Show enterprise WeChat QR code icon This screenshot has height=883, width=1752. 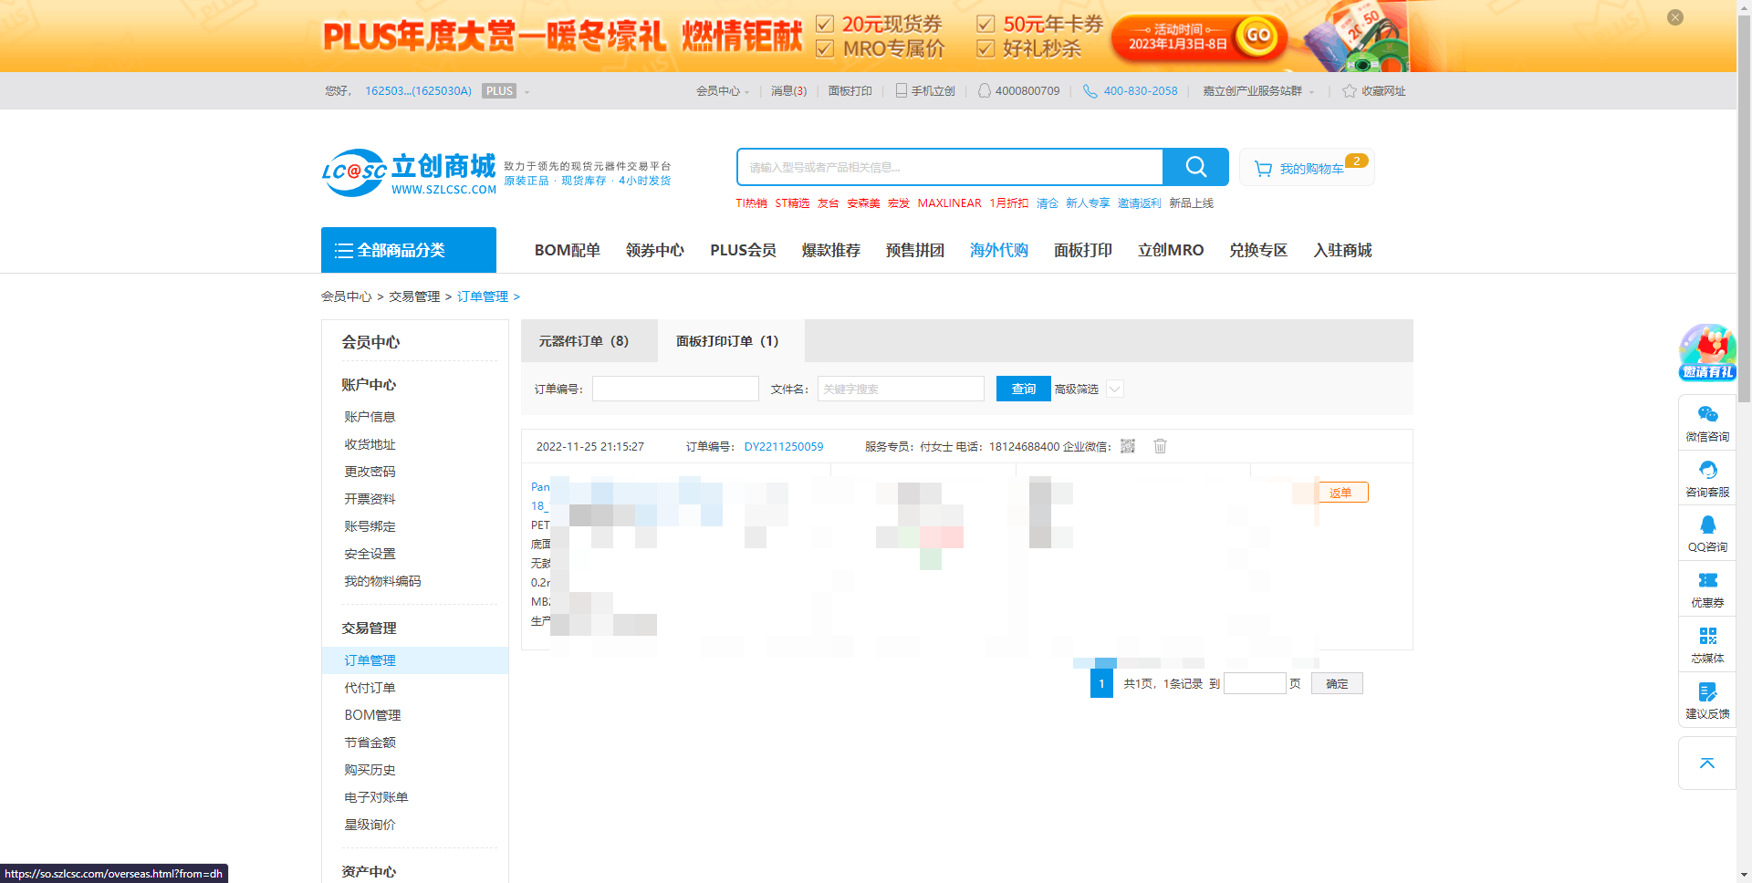click(x=1128, y=446)
